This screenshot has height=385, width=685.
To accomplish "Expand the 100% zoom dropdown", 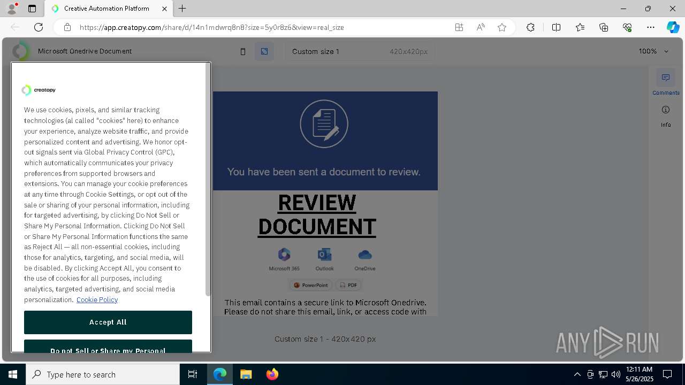I will (653, 51).
